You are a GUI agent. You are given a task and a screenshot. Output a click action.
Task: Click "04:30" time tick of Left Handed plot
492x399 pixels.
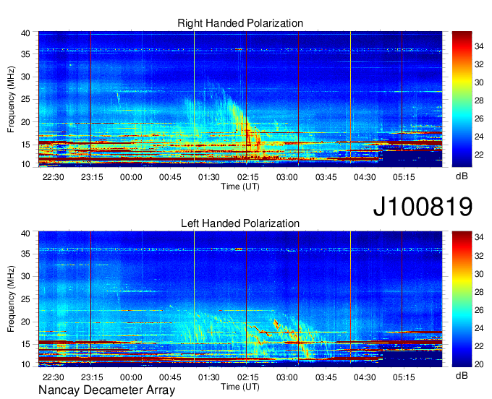coord(365,377)
